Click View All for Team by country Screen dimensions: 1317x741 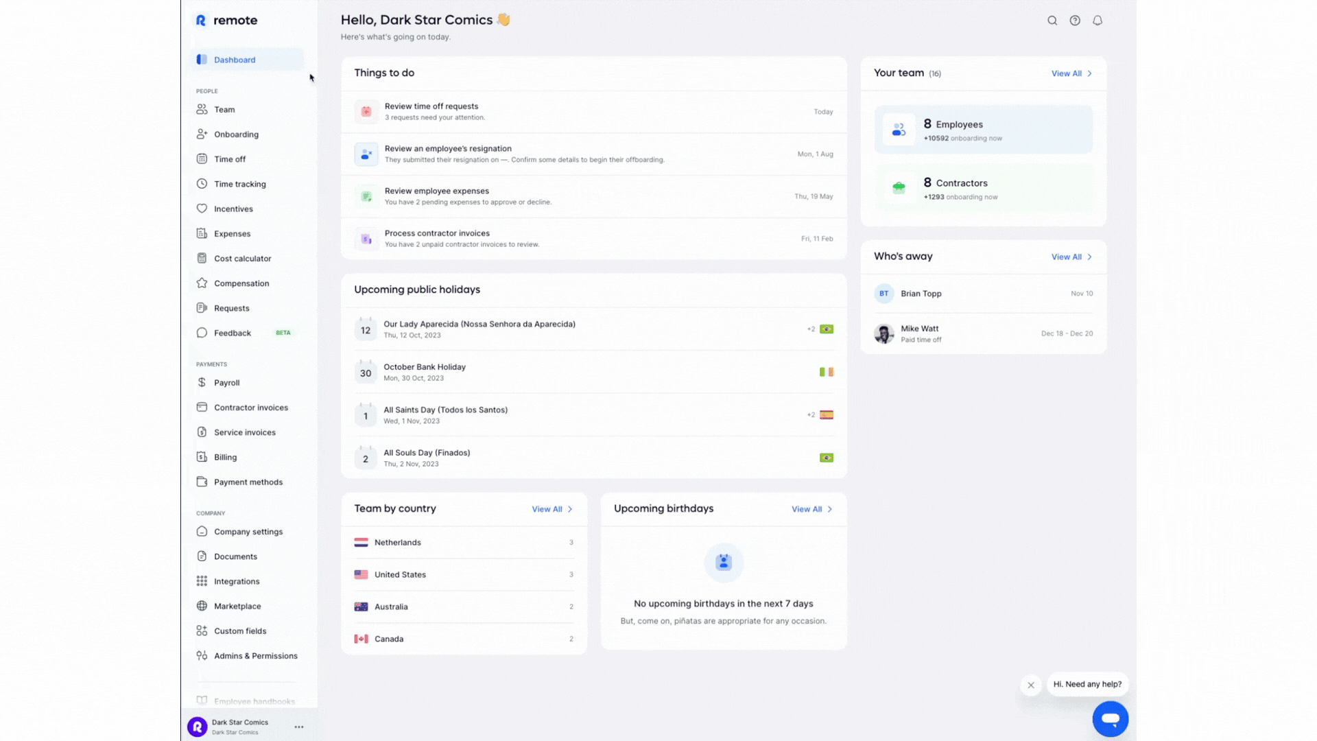click(x=547, y=509)
